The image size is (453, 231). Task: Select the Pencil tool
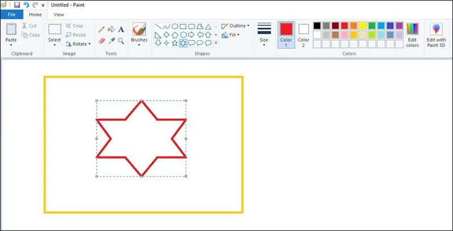(101, 29)
